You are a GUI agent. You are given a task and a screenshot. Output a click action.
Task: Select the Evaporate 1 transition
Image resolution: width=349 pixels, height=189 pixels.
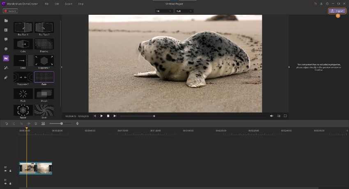(x=44, y=60)
